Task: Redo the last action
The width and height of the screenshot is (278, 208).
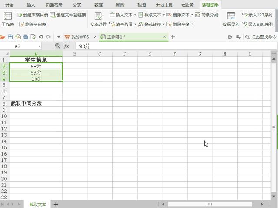Action: [x=48, y=37]
